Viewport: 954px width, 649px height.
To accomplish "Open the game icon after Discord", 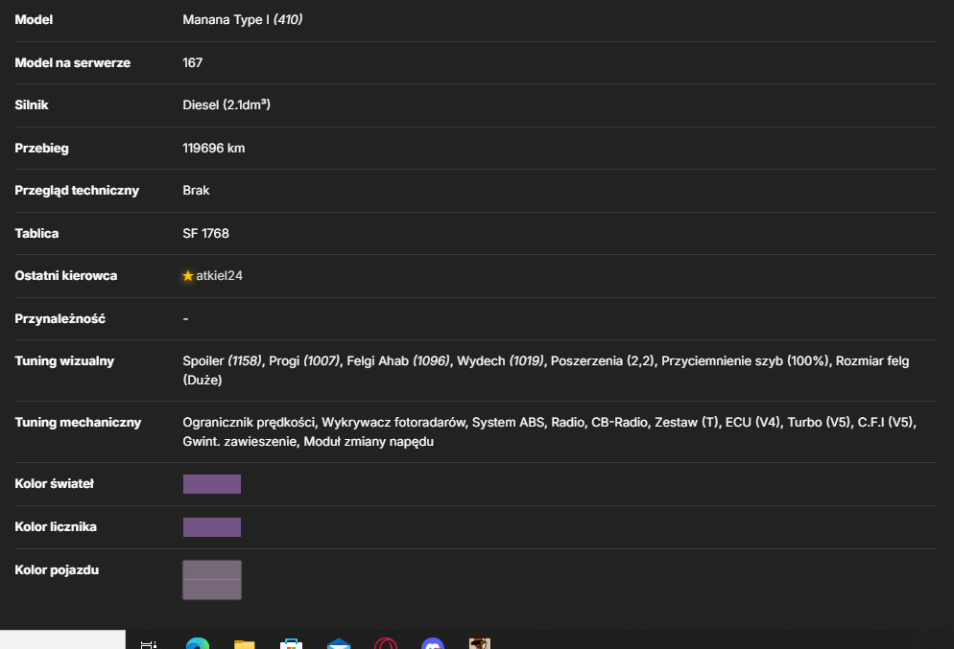I will 480,644.
